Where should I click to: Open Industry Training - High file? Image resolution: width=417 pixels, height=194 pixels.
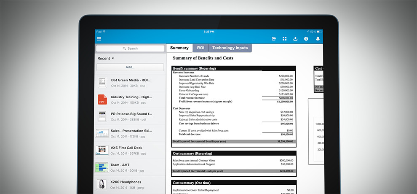(x=130, y=100)
